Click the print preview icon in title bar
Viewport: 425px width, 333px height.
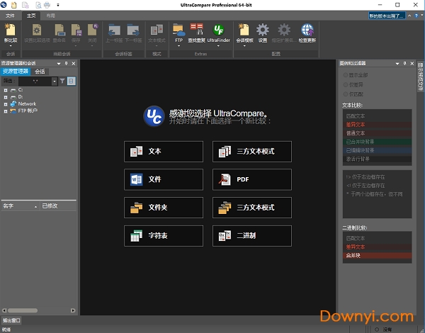(x=38, y=5)
